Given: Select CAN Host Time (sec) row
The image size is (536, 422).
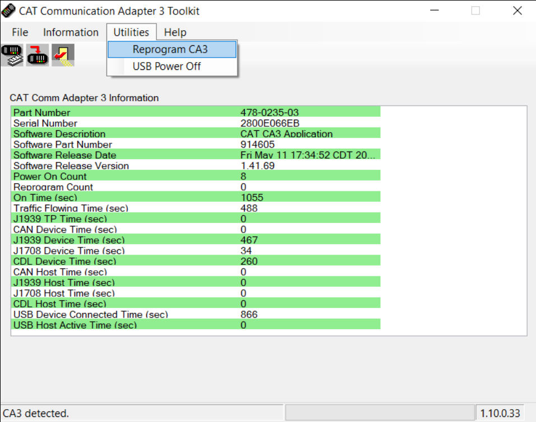Looking at the screenshot, I should pyautogui.click(x=196, y=271).
